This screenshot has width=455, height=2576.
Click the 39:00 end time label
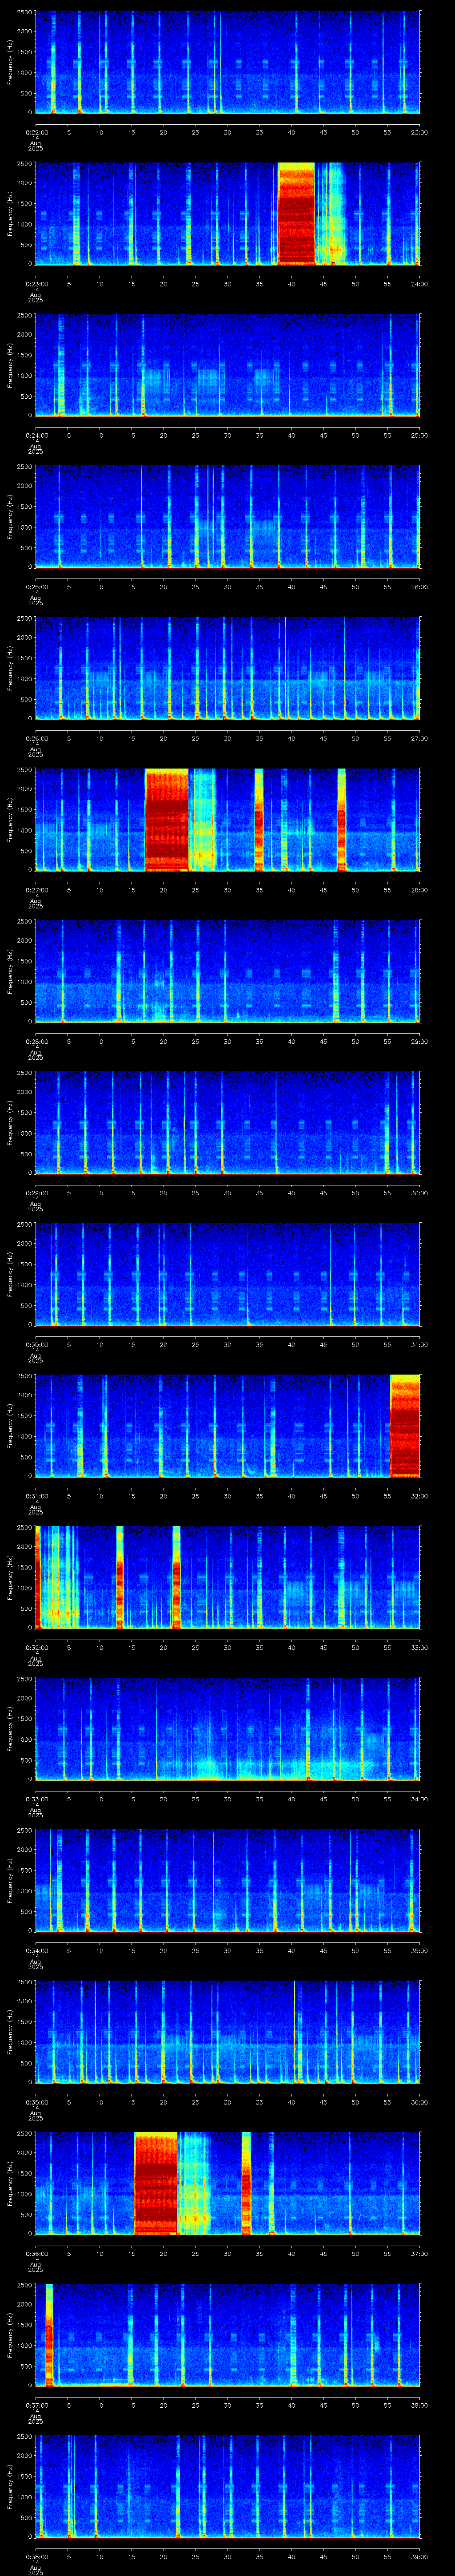(419, 2556)
